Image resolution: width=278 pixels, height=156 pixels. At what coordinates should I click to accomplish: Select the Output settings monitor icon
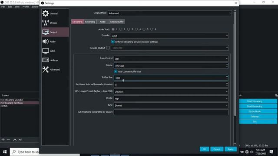click(46, 32)
